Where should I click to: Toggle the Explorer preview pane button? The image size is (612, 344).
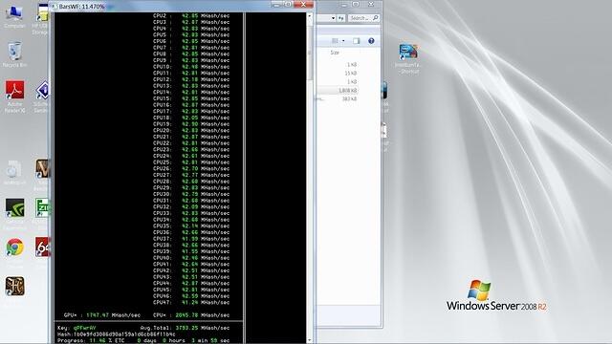click(357, 41)
